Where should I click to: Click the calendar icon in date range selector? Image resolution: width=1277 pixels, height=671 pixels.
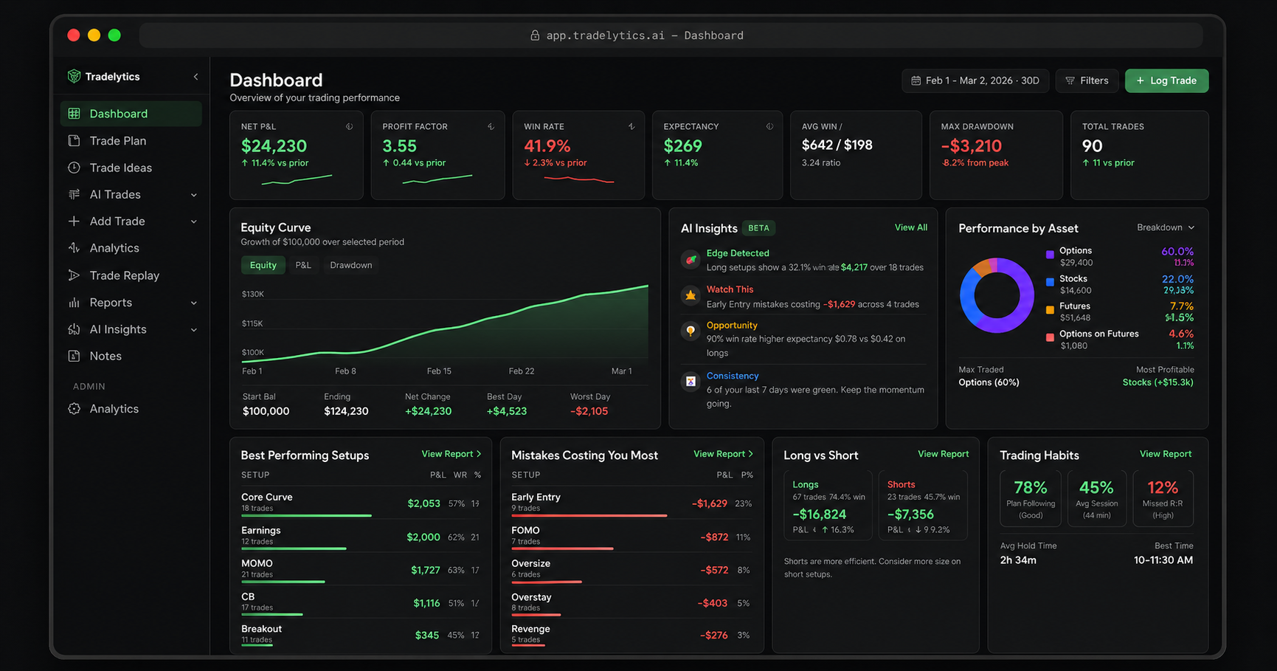(x=916, y=80)
